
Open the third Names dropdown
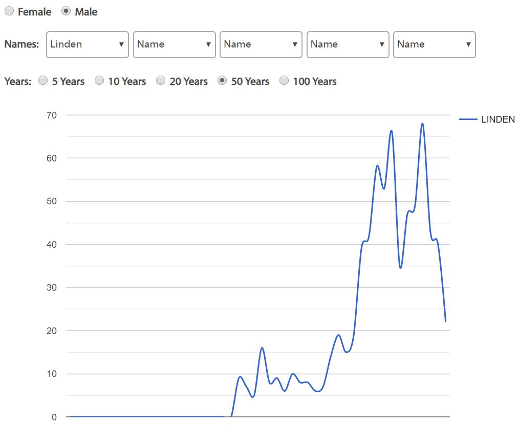click(261, 44)
